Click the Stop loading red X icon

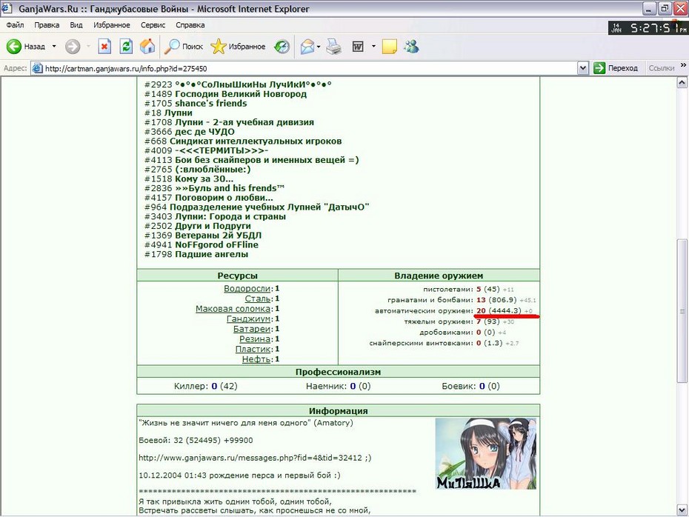(x=104, y=46)
